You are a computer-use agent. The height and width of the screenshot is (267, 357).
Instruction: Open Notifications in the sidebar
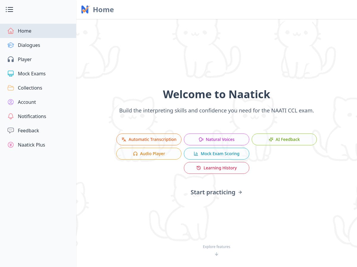tap(38, 116)
